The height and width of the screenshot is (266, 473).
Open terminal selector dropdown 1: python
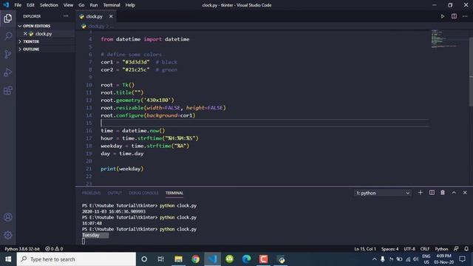click(x=383, y=193)
